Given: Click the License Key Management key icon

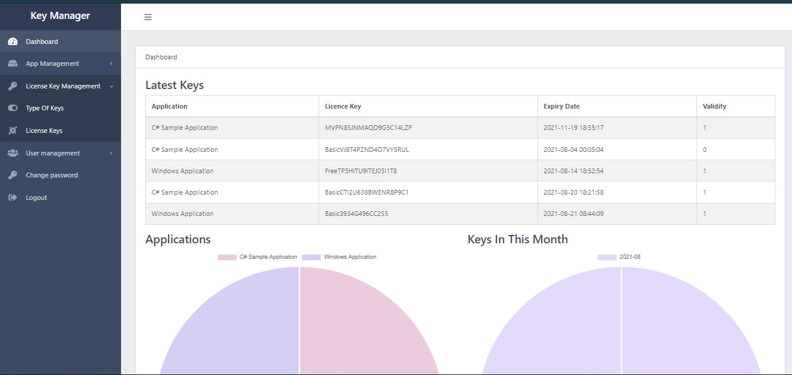Looking at the screenshot, I should (12, 86).
